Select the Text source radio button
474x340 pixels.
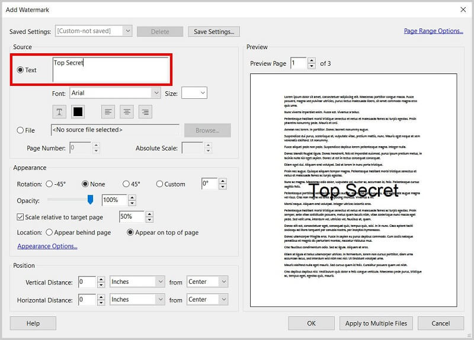(x=20, y=70)
